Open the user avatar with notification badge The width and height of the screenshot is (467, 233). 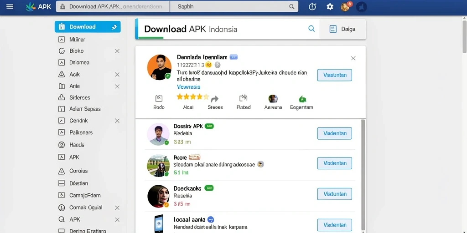pos(346,6)
